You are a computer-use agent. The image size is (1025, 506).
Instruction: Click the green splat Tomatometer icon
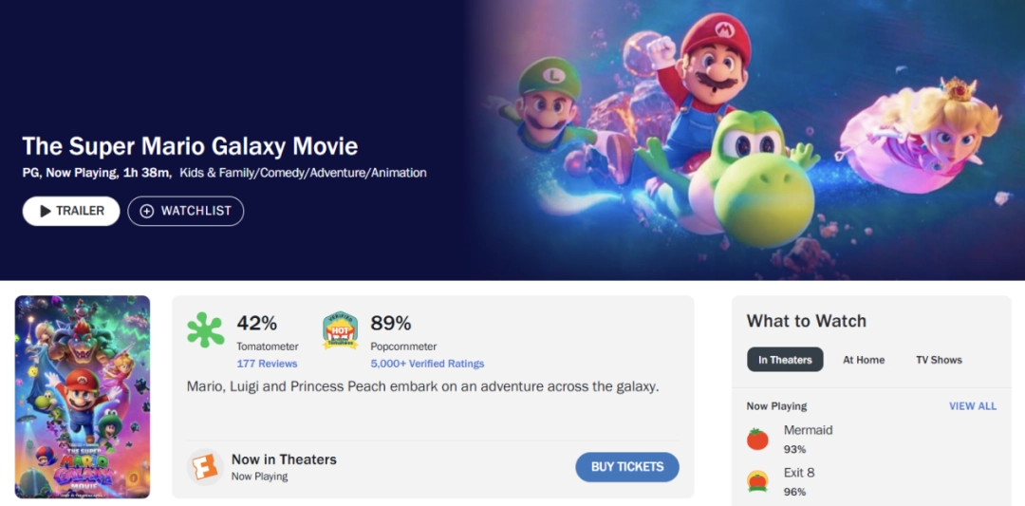(x=206, y=330)
